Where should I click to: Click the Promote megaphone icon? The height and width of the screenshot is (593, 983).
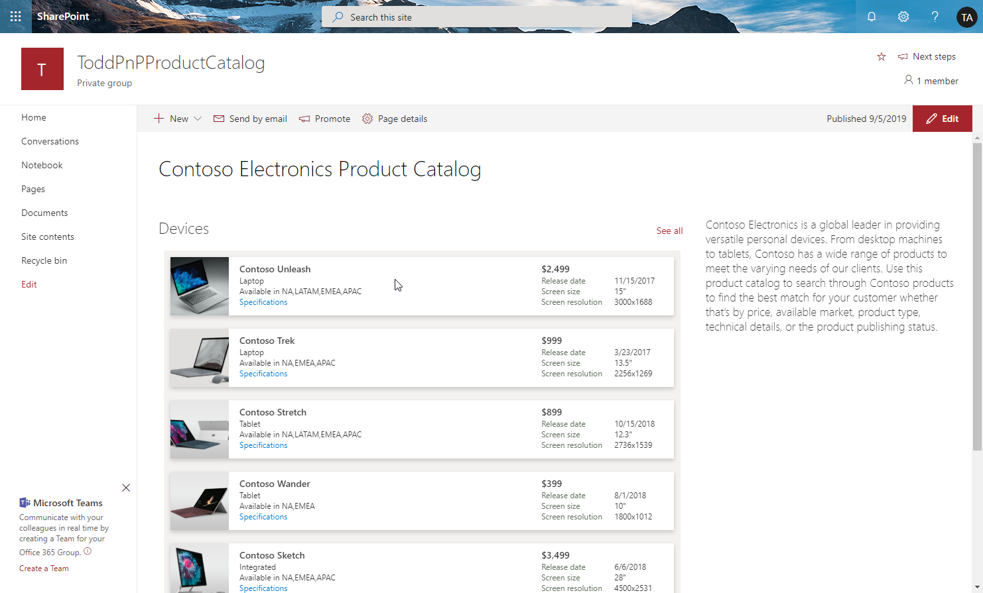(304, 119)
